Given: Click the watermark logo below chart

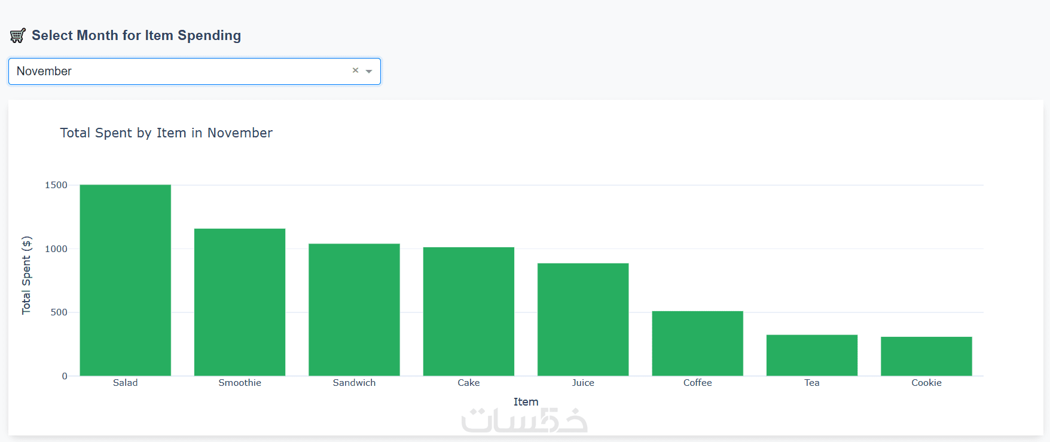Looking at the screenshot, I should tap(524, 420).
